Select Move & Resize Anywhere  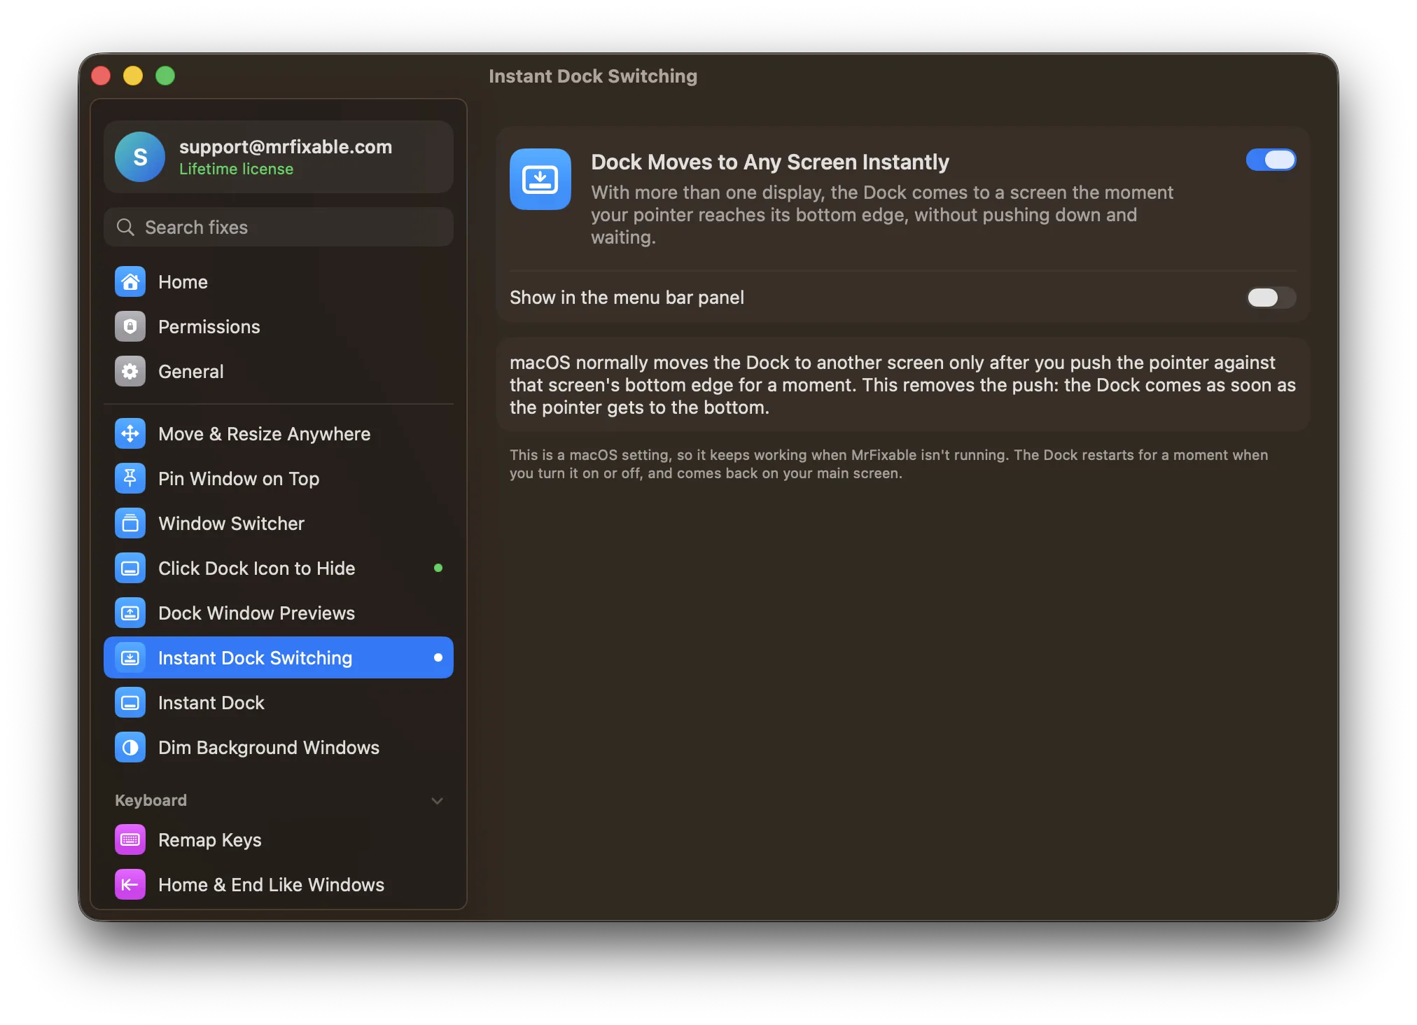pos(279,434)
